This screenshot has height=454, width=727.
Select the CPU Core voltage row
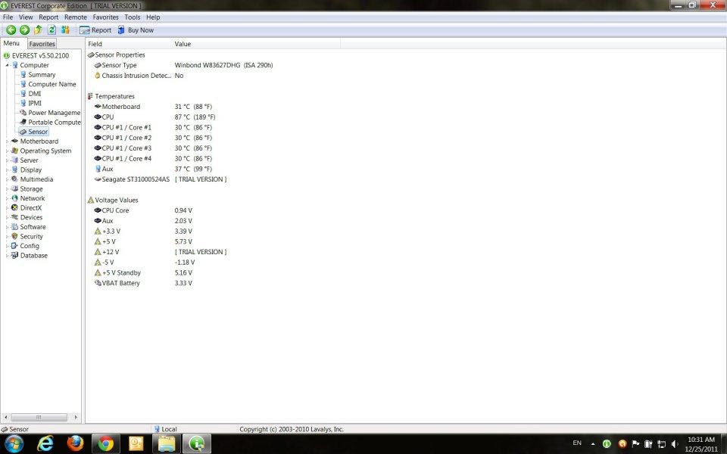coord(143,210)
